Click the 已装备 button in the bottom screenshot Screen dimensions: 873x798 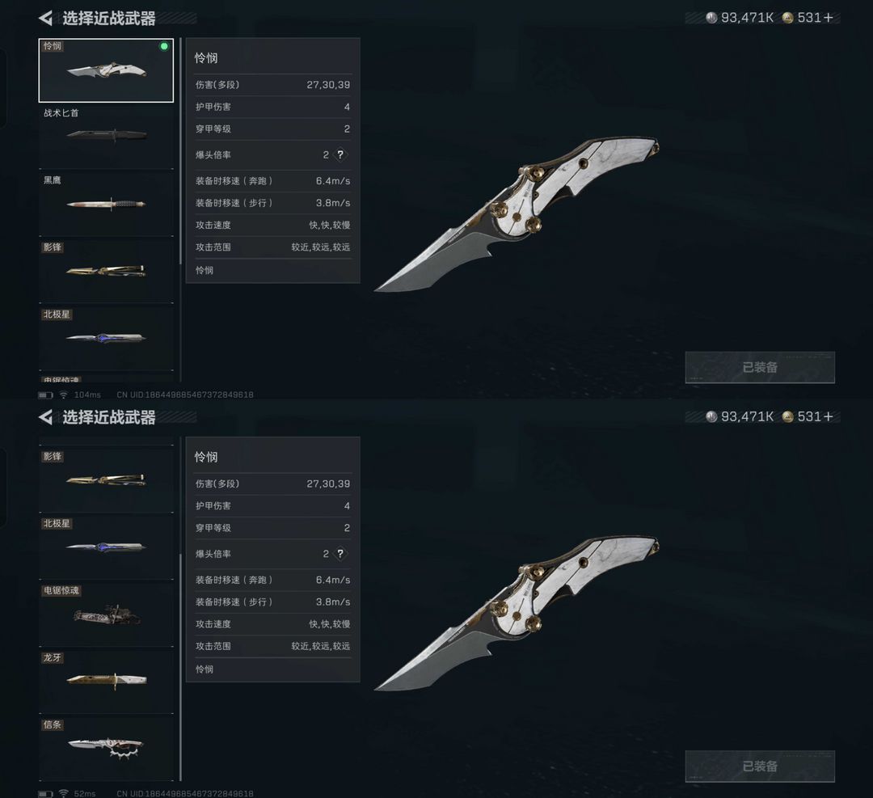click(759, 766)
